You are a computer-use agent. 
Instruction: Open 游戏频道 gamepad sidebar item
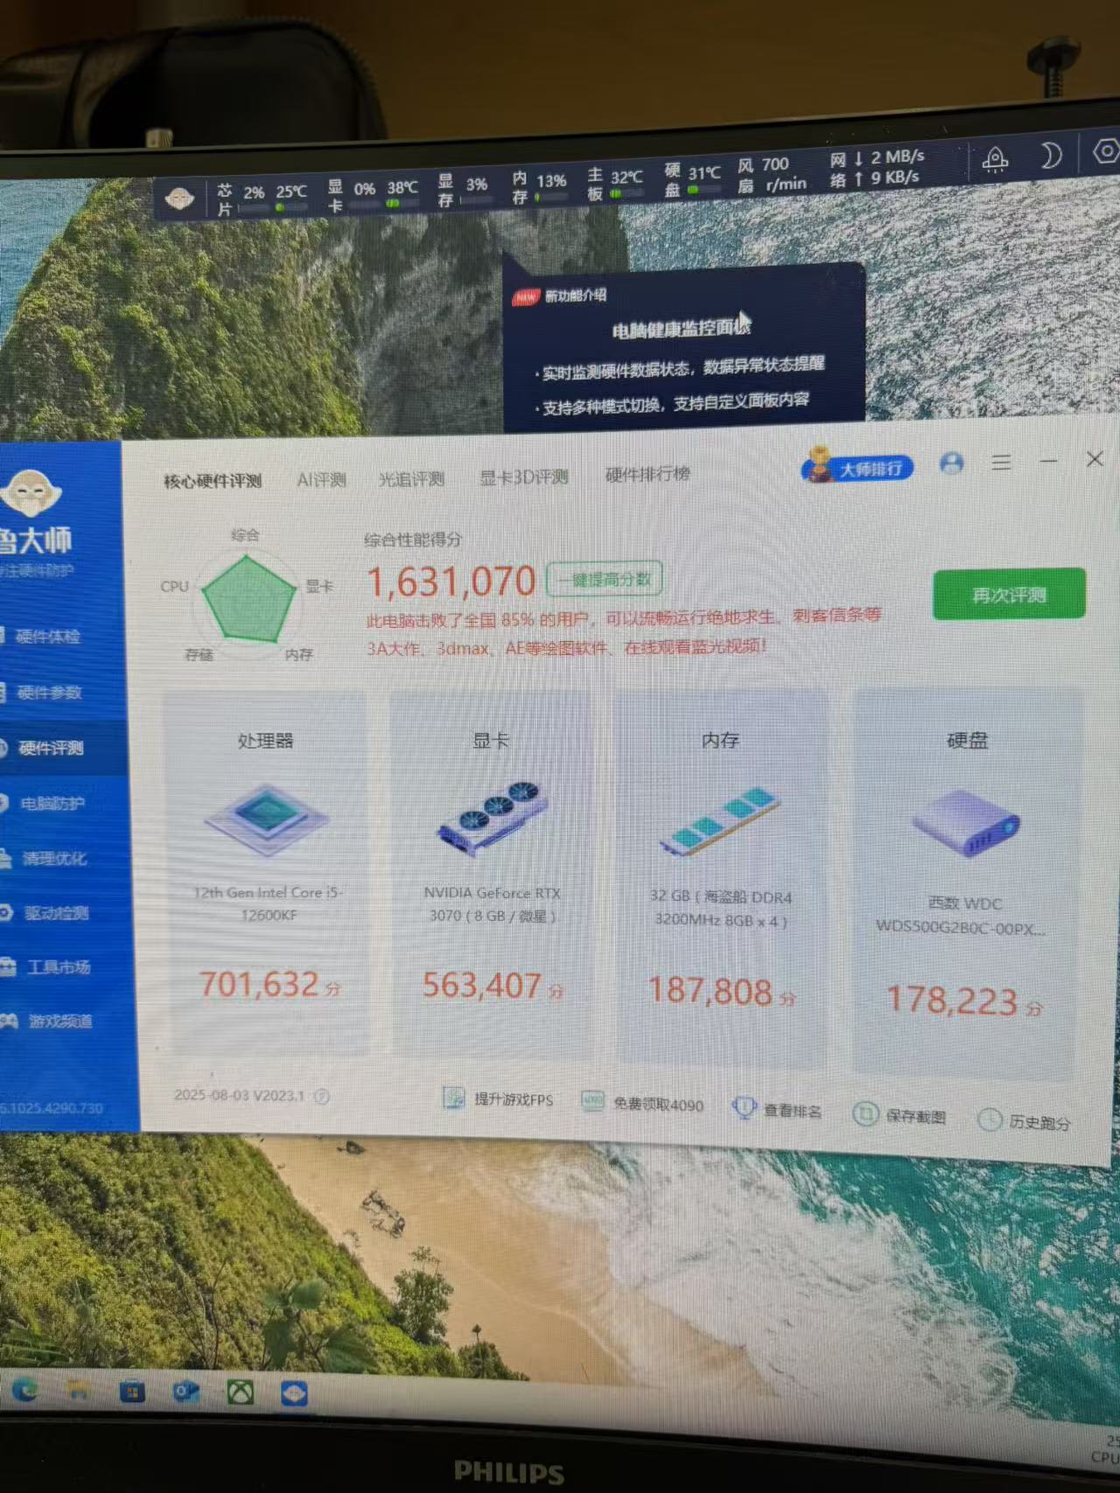[x=59, y=1021]
